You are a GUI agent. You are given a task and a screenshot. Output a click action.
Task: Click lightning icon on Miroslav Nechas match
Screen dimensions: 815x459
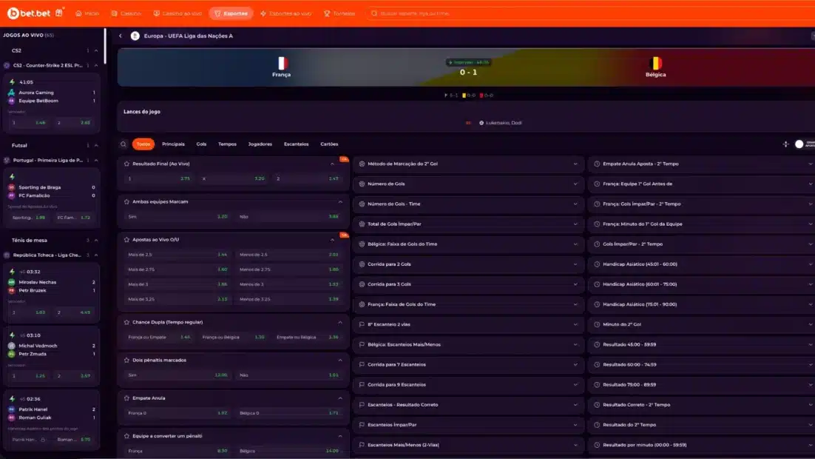coord(12,272)
